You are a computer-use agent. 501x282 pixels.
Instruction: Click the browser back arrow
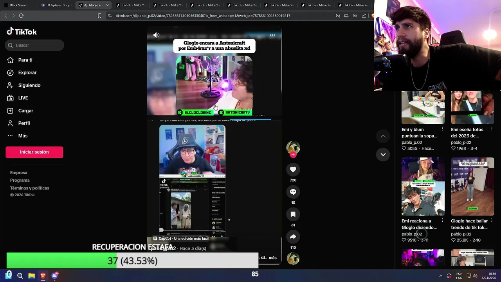[5, 16]
